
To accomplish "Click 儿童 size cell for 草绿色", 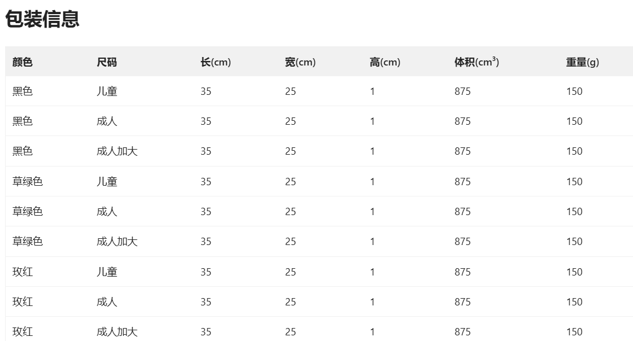I will (x=107, y=182).
